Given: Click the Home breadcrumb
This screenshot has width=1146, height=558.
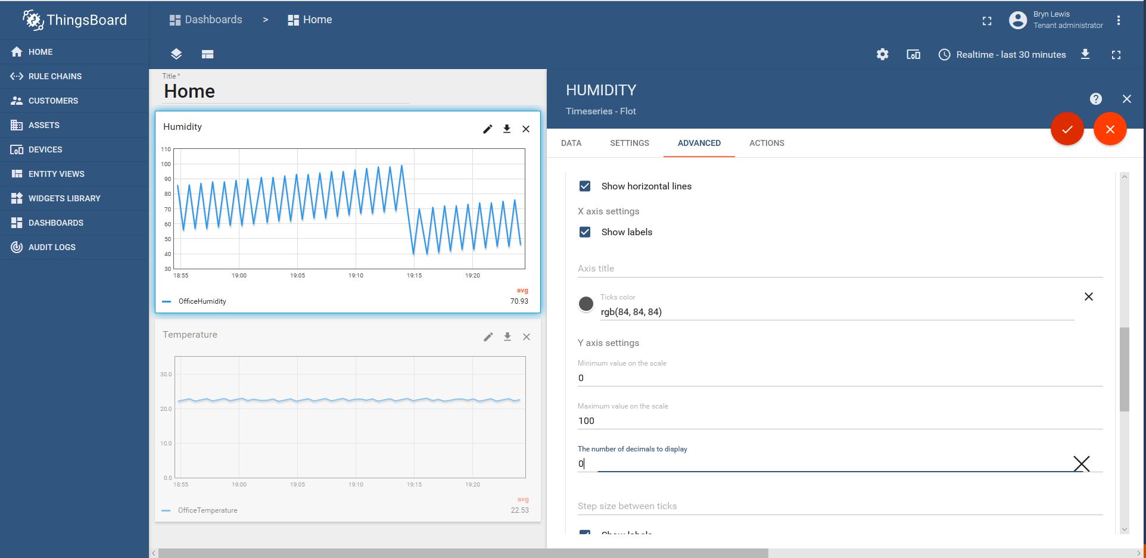Looking at the screenshot, I should point(310,20).
